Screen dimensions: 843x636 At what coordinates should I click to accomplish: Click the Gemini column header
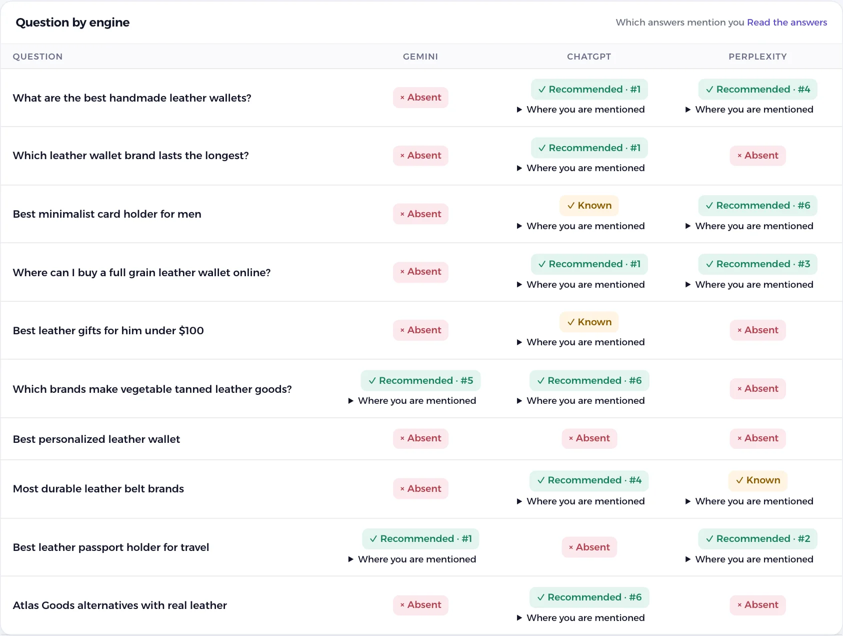click(420, 57)
